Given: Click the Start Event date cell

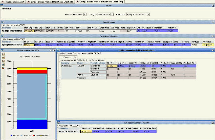Looking at the screenshot, I should tap(52, 31).
